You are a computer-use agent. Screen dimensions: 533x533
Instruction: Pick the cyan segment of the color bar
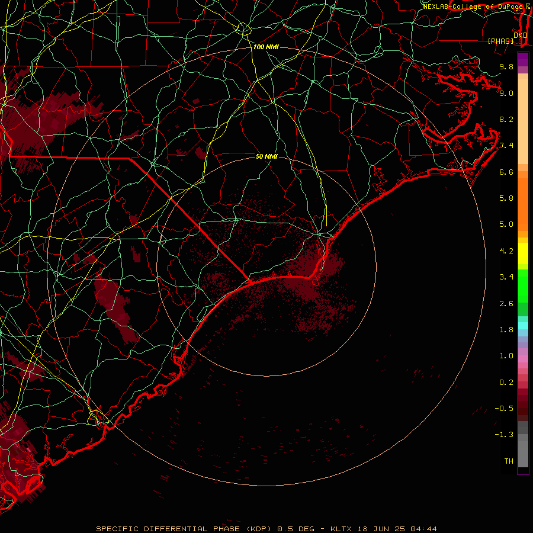point(523,326)
